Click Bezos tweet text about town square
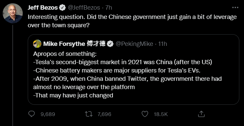244x126 pixels. [x=132, y=21]
